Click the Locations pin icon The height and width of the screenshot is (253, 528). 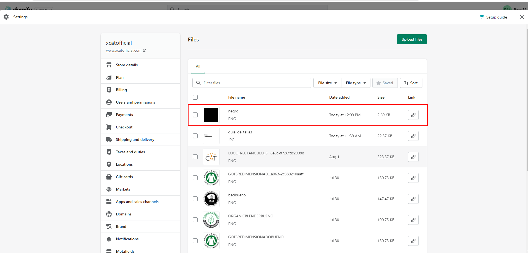109,164
